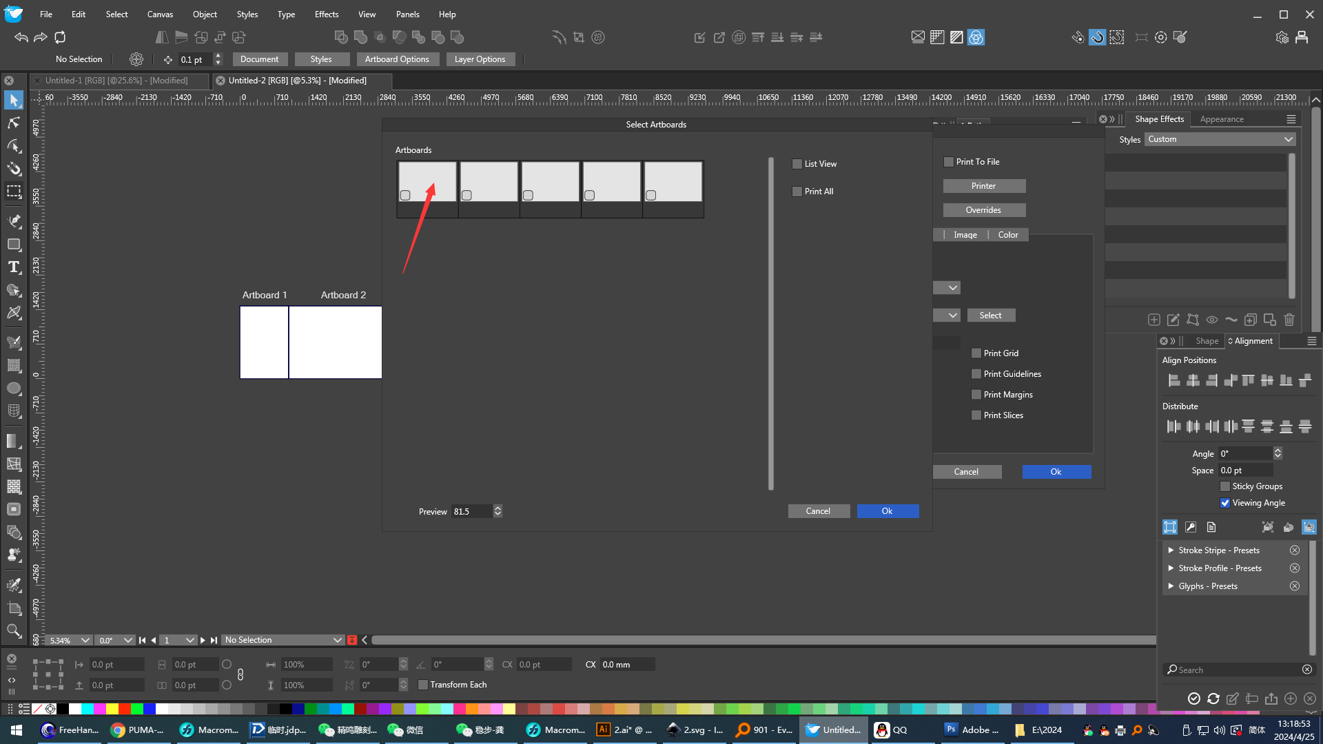This screenshot has height=744, width=1323.
Task: Click the trash icon in Shape Effects panel
Action: coord(1289,320)
